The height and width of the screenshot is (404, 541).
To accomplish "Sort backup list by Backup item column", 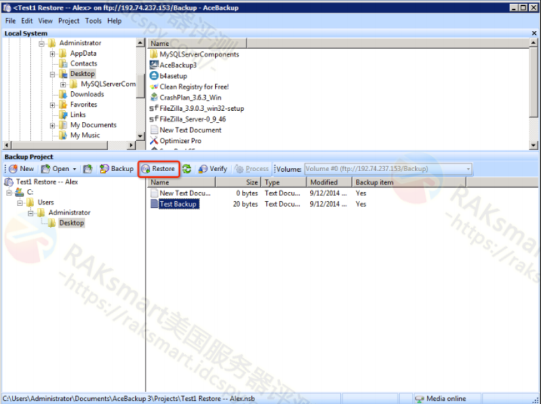I will pos(409,182).
